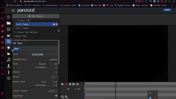
Task: Play the timeline preview
Action: (62, 84)
